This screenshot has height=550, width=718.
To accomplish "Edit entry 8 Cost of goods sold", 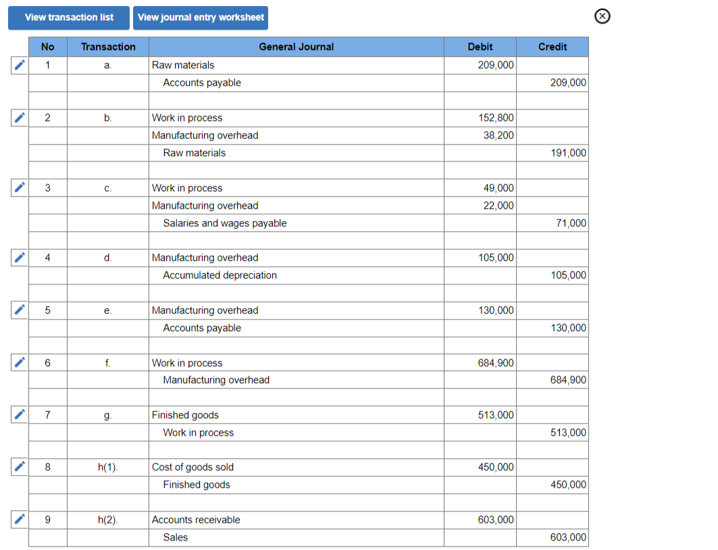I will coord(19,467).
